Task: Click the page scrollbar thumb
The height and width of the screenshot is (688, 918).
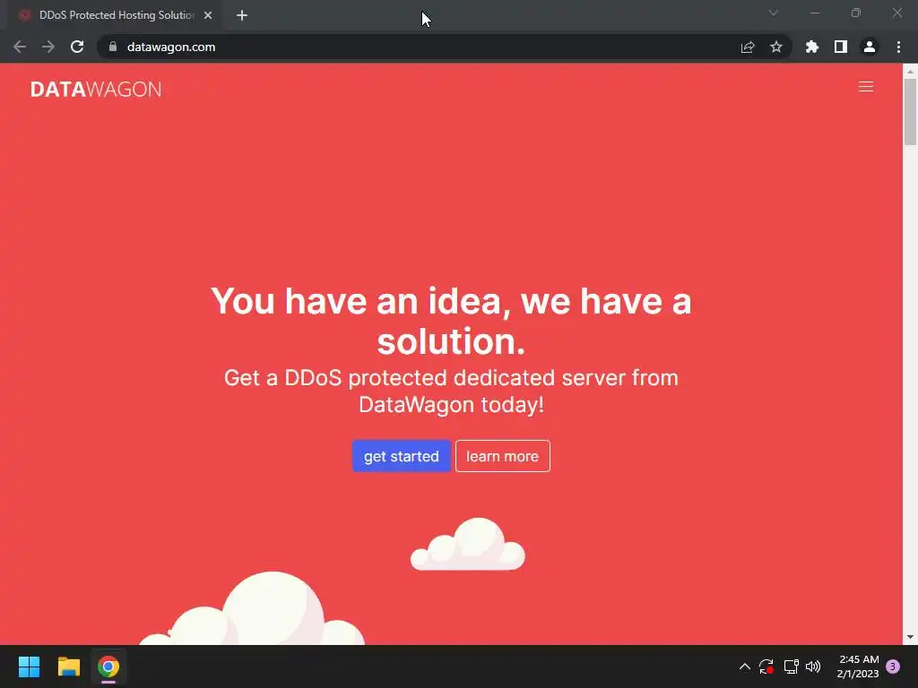Action: pyautogui.click(x=910, y=111)
